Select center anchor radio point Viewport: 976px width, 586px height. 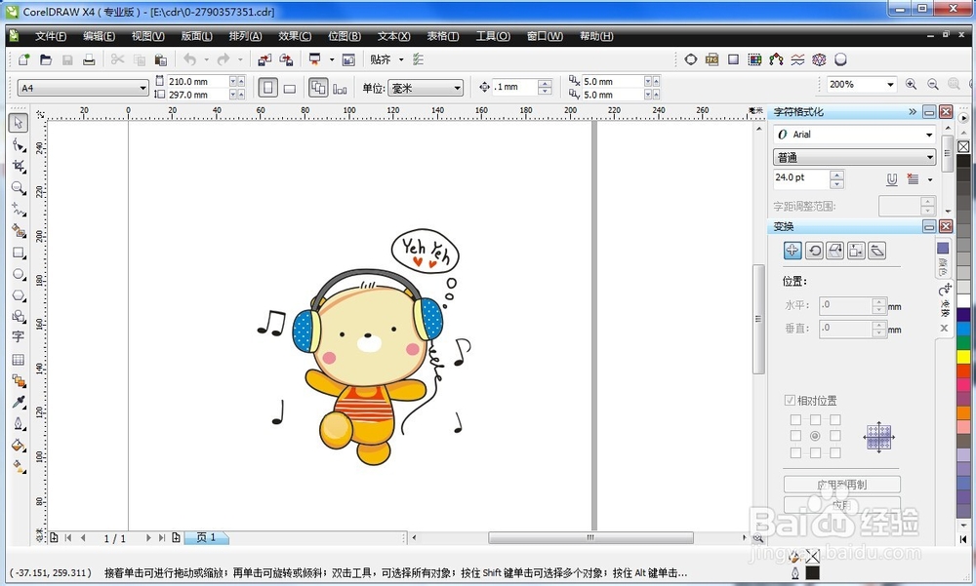pos(815,436)
